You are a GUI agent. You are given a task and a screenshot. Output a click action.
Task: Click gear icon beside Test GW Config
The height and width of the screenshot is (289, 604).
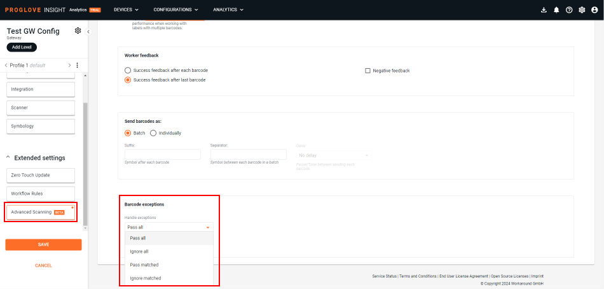pos(78,31)
